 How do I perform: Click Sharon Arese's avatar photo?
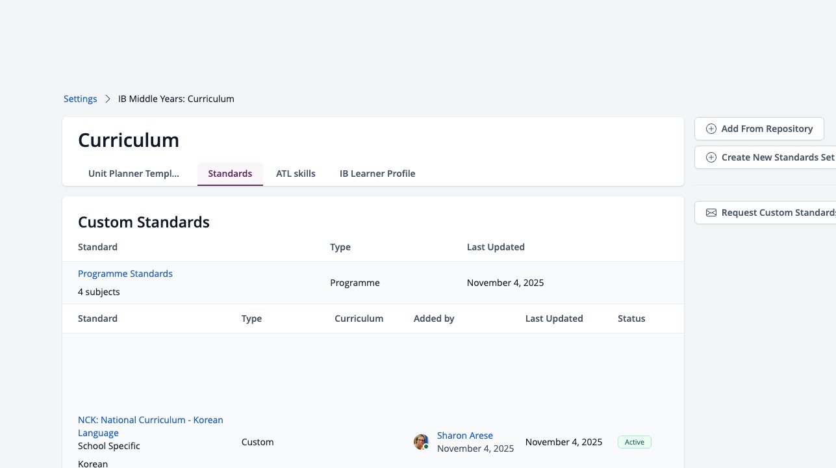pos(421,442)
